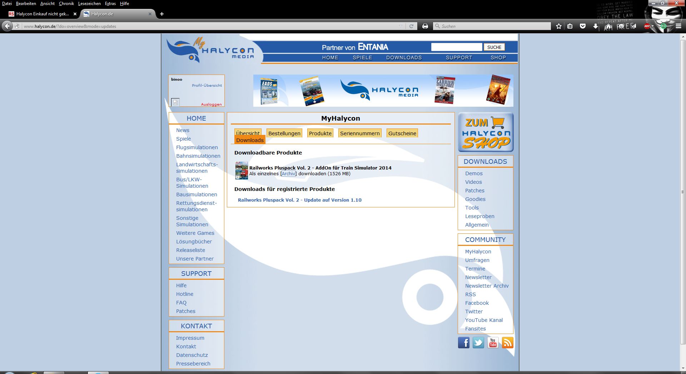Screen dimensions: 686x374
Task: Click the Twitter bird icon below Community
Action: click(478, 343)
